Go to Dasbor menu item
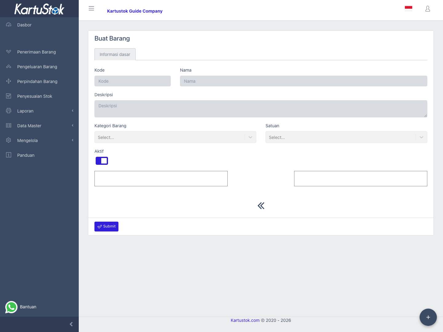Viewport: 443px width, 332px height. tap(39, 25)
